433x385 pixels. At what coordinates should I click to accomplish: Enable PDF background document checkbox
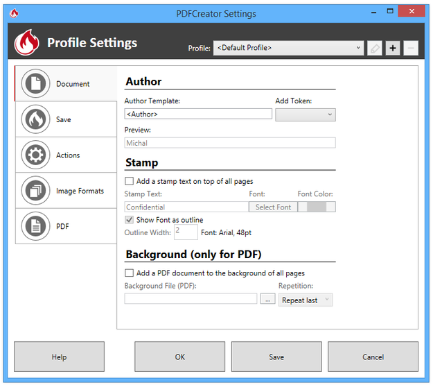tap(129, 273)
